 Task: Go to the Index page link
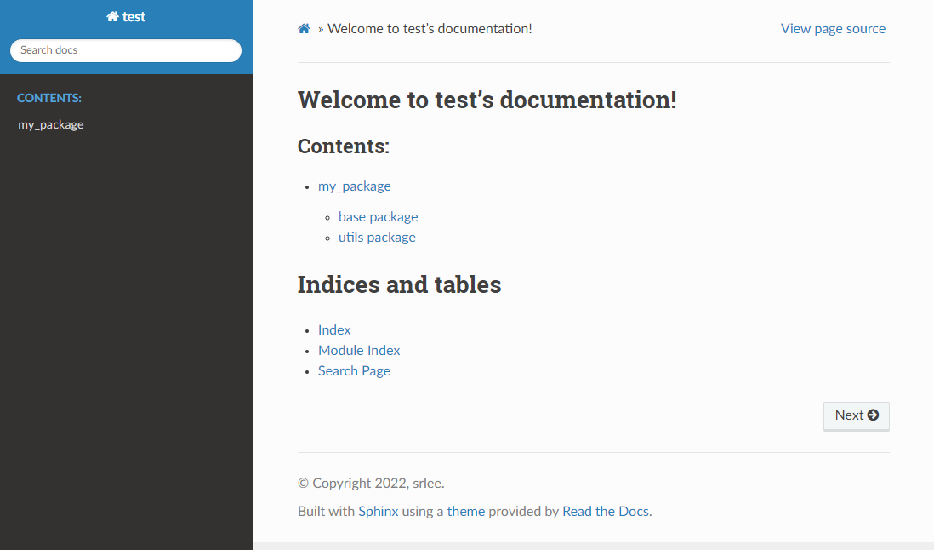click(x=334, y=330)
